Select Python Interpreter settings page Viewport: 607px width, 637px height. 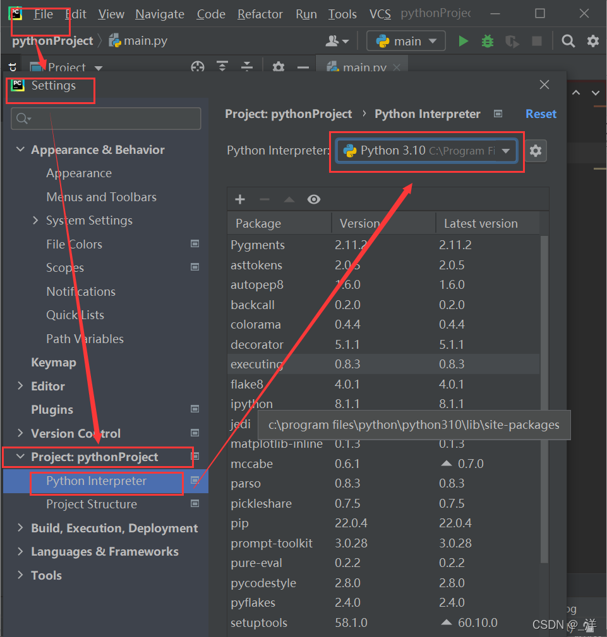click(x=97, y=481)
